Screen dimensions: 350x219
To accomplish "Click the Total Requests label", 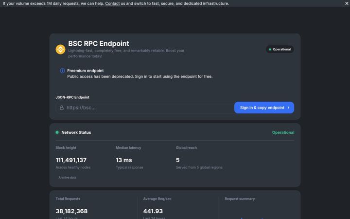I will click(68, 199).
